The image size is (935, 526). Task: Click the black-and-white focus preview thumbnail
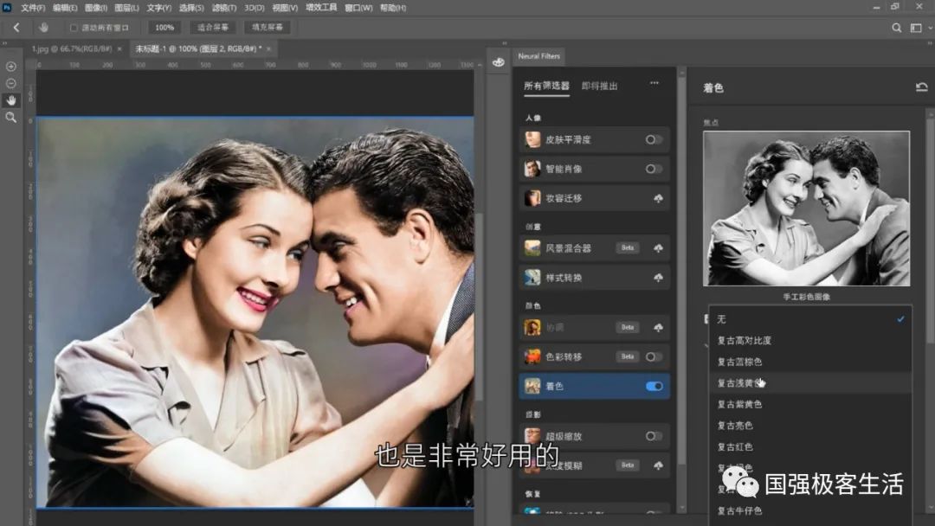806,208
